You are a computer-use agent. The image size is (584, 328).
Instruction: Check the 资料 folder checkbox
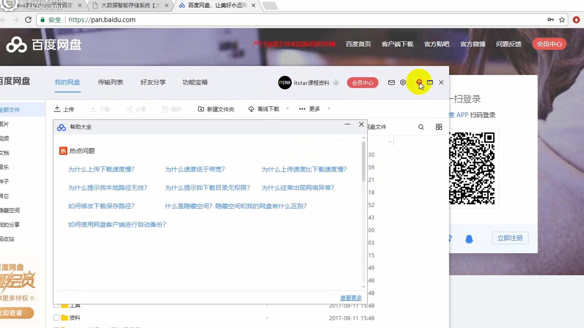point(56,318)
